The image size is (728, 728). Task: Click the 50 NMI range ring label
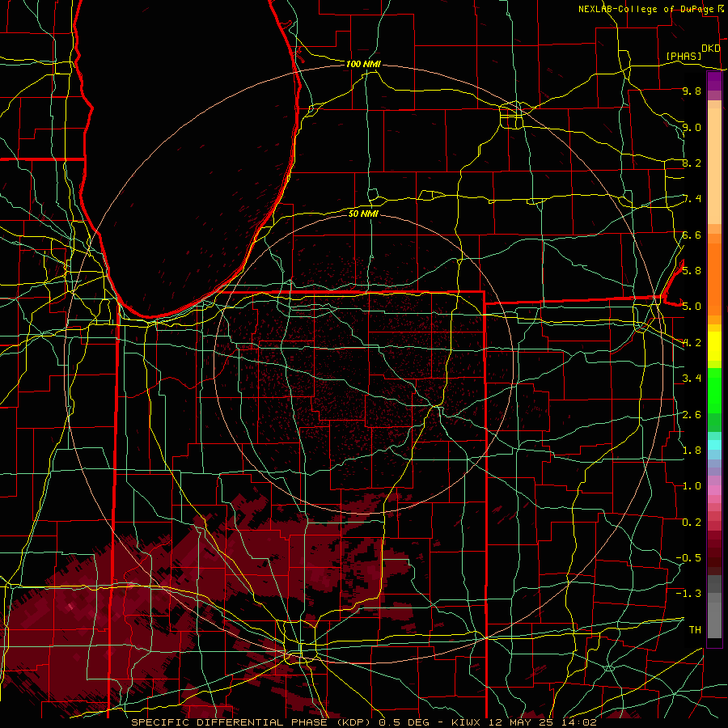pos(363,214)
